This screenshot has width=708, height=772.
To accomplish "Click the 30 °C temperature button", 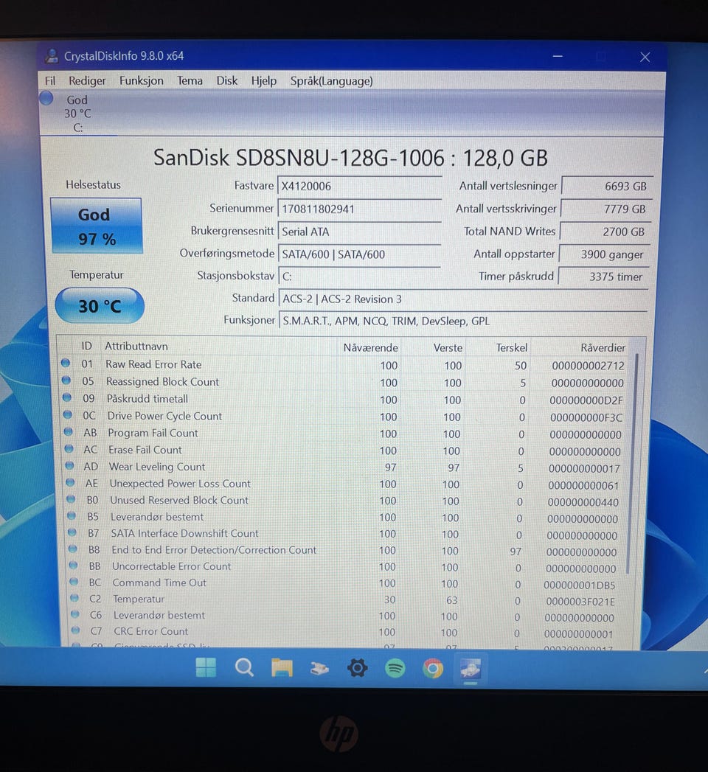I will pos(100,306).
